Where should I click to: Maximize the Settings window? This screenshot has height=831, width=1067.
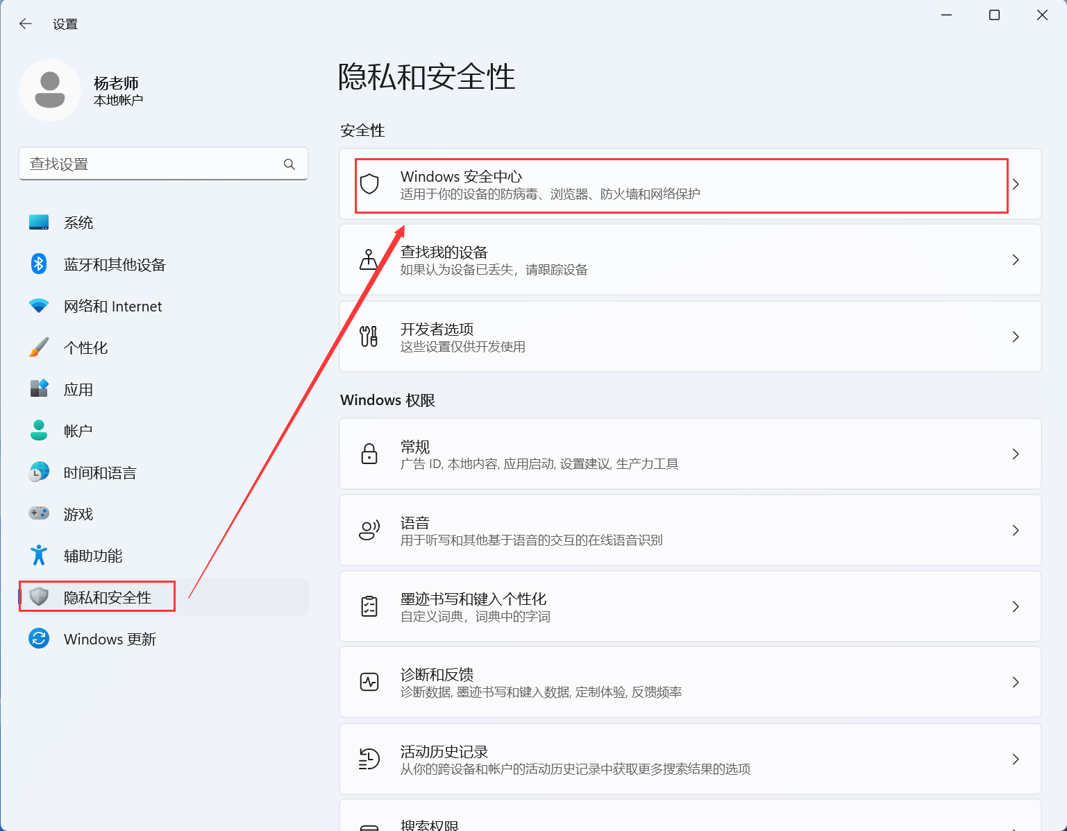coord(994,15)
